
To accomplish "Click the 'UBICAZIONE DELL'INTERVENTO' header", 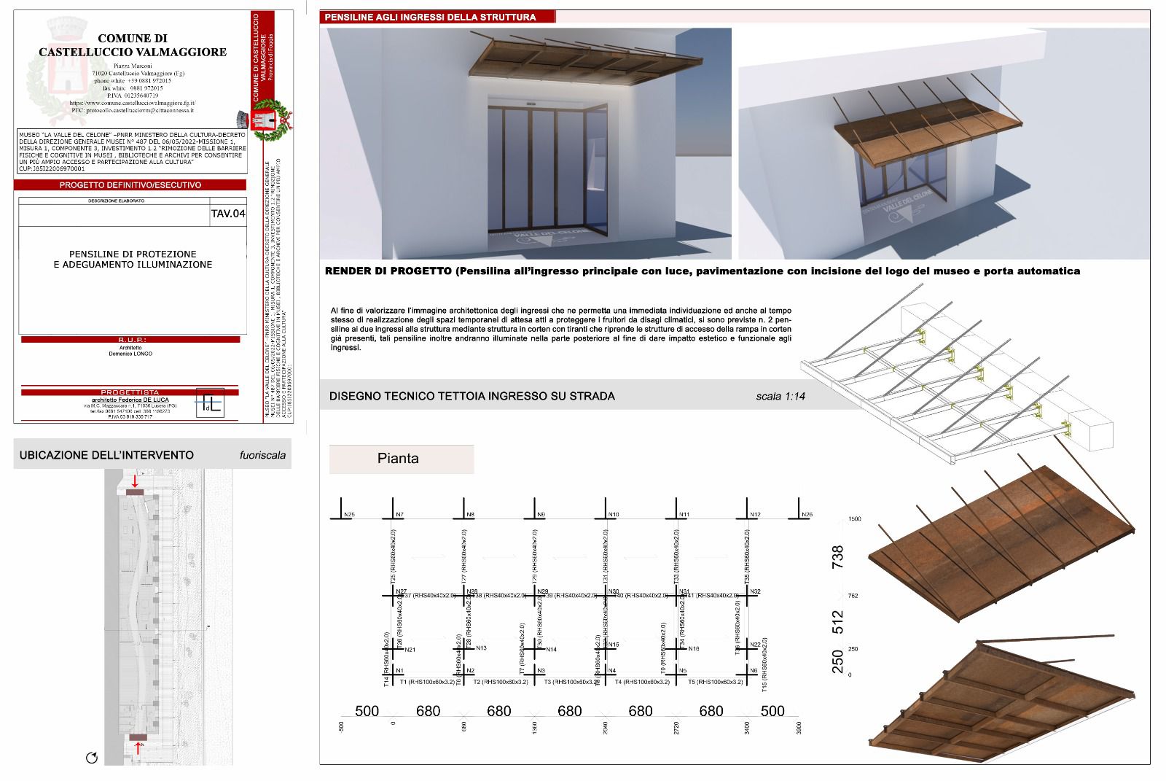I will [x=106, y=455].
